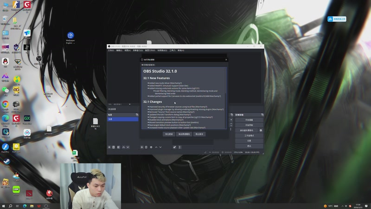This screenshot has width=371, height=209.
Task: Adjust transition duration stepper arrows
Action: (231, 124)
